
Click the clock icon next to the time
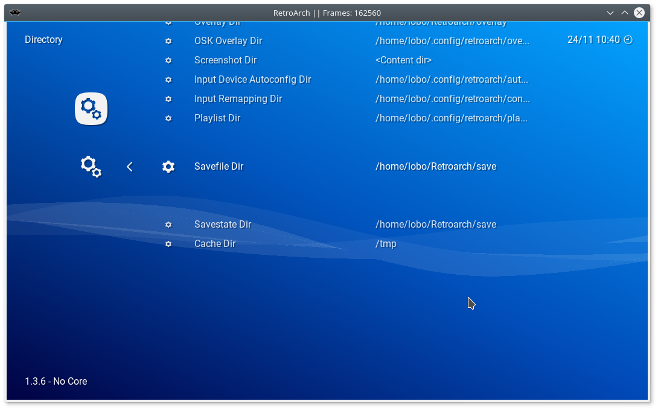coord(628,40)
